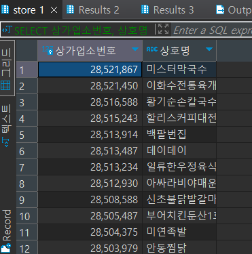Select row number 2 header
The height and width of the screenshot is (254, 252).
pos(26,86)
